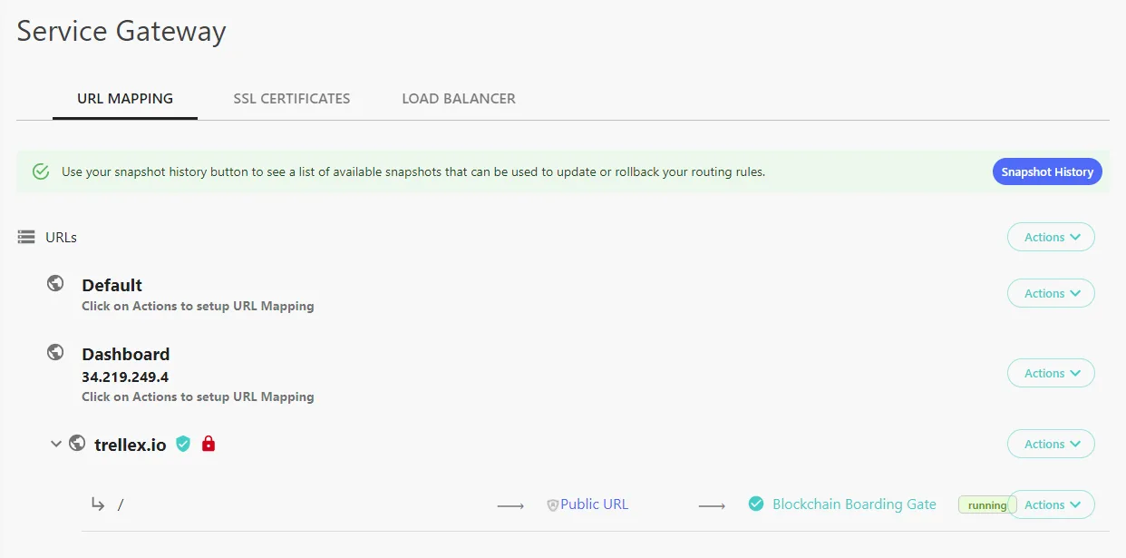Switch to SSL Certificates tab
The height and width of the screenshot is (558, 1126).
click(x=292, y=98)
